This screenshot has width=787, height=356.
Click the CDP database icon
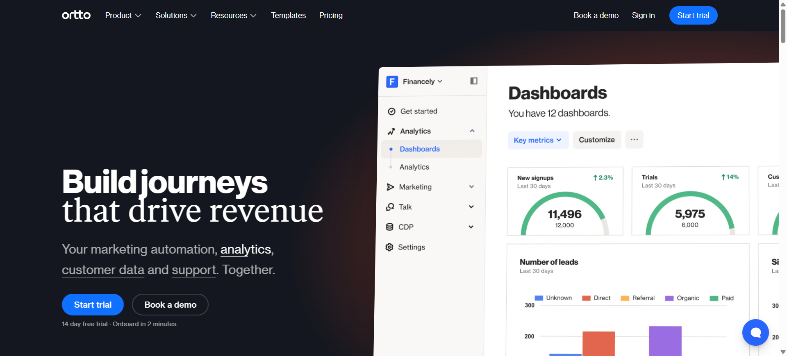click(x=390, y=227)
